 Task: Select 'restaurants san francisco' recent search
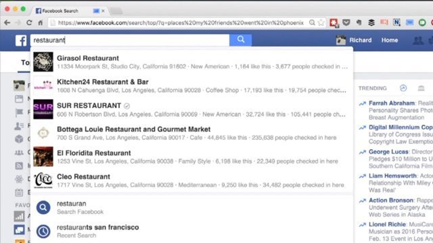click(98, 227)
